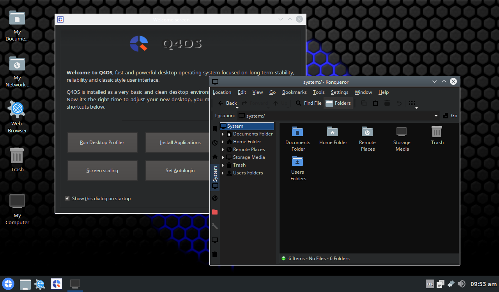
Task: Open the Q4OS start menu in taskbar
Action: pyautogui.click(x=9, y=284)
